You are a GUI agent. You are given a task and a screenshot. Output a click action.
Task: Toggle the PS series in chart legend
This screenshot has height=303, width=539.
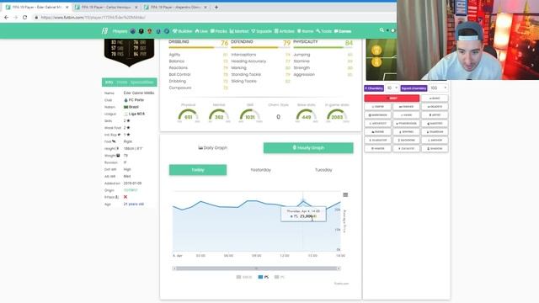point(264,277)
